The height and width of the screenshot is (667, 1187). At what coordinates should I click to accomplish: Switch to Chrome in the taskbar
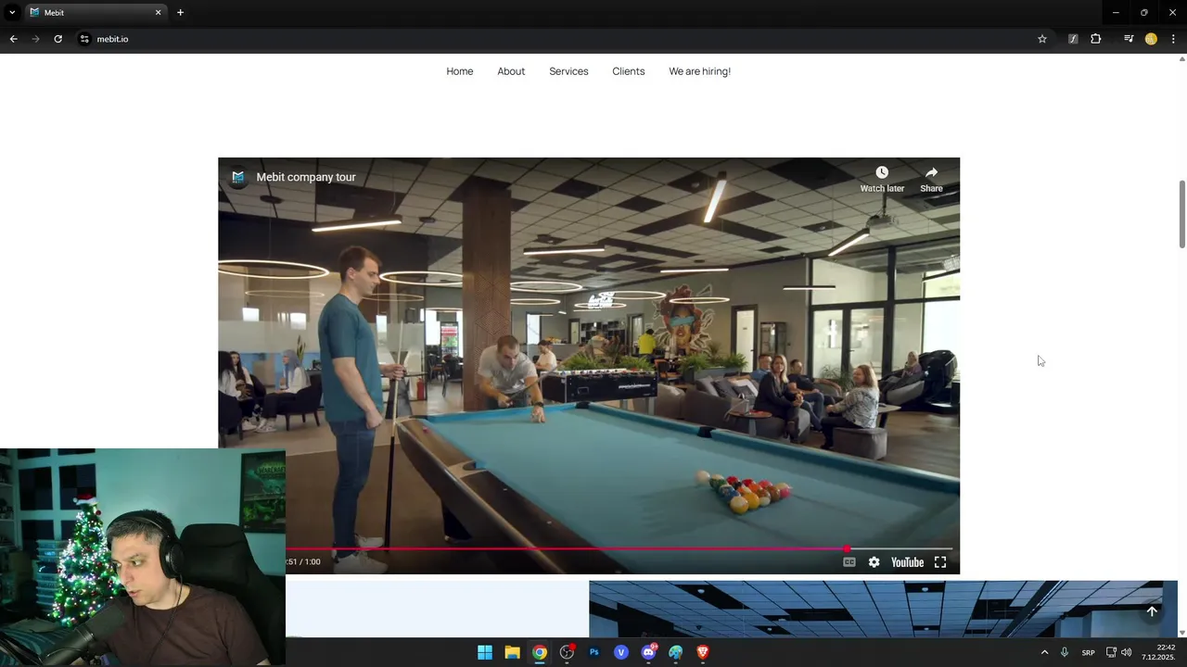[x=540, y=652]
